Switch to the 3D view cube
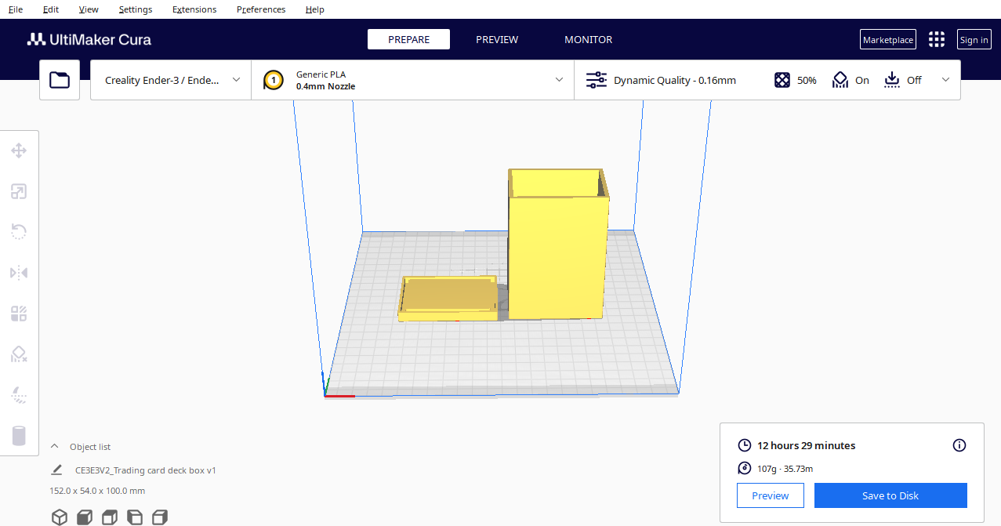1001x526 pixels. [59, 517]
